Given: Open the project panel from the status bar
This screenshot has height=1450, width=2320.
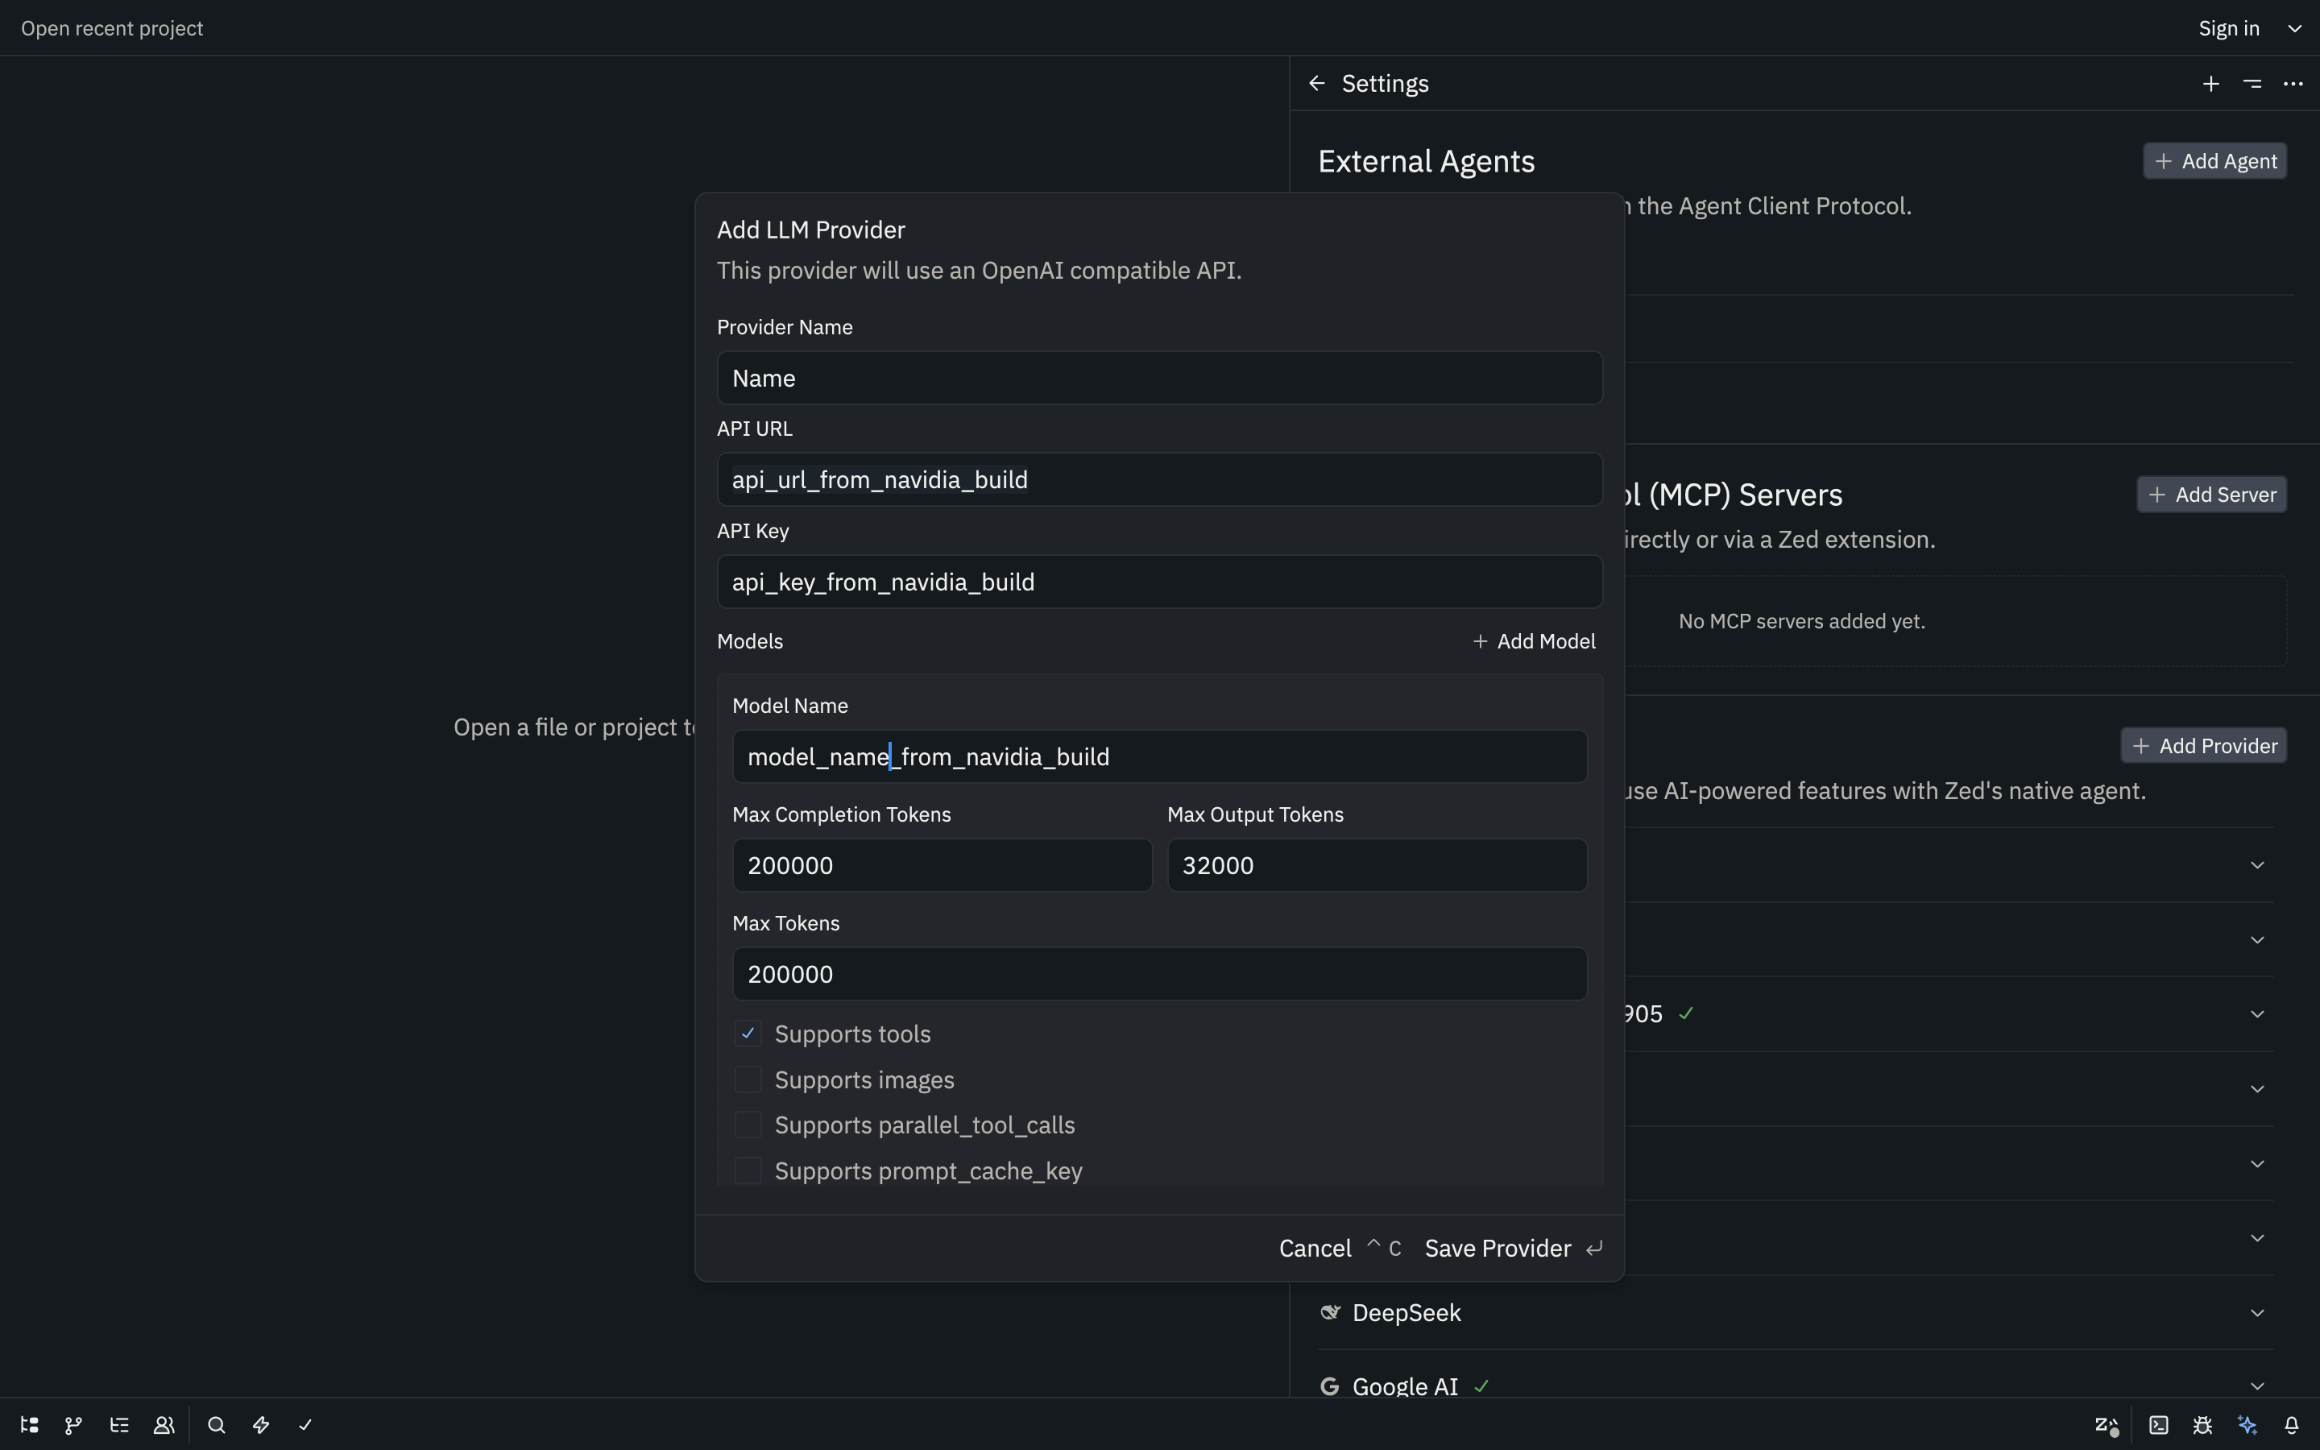Looking at the screenshot, I should point(29,1425).
